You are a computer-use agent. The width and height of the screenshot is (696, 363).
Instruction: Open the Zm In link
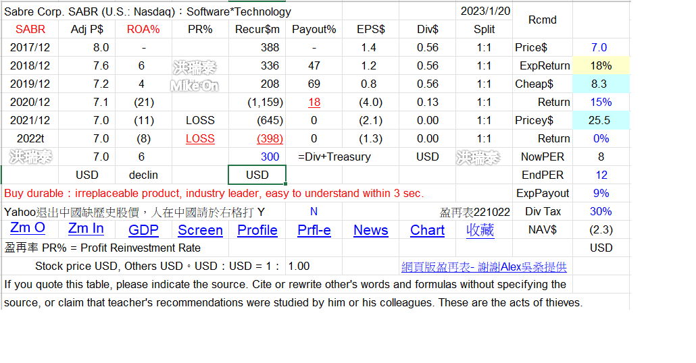(x=86, y=228)
